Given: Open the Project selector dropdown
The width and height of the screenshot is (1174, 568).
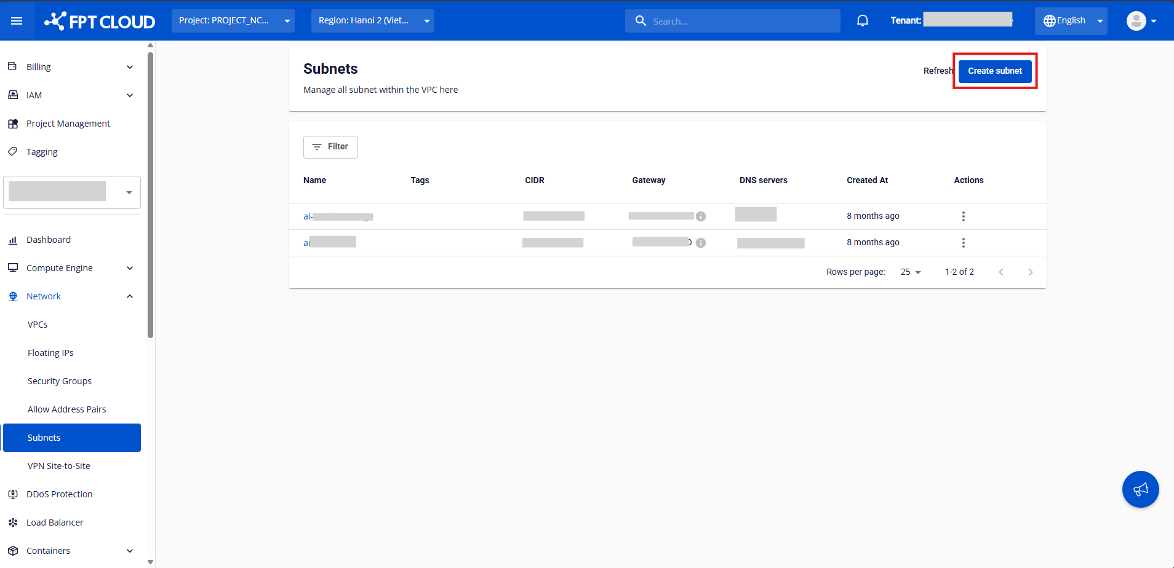Looking at the screenshot, I should point(233,21).
